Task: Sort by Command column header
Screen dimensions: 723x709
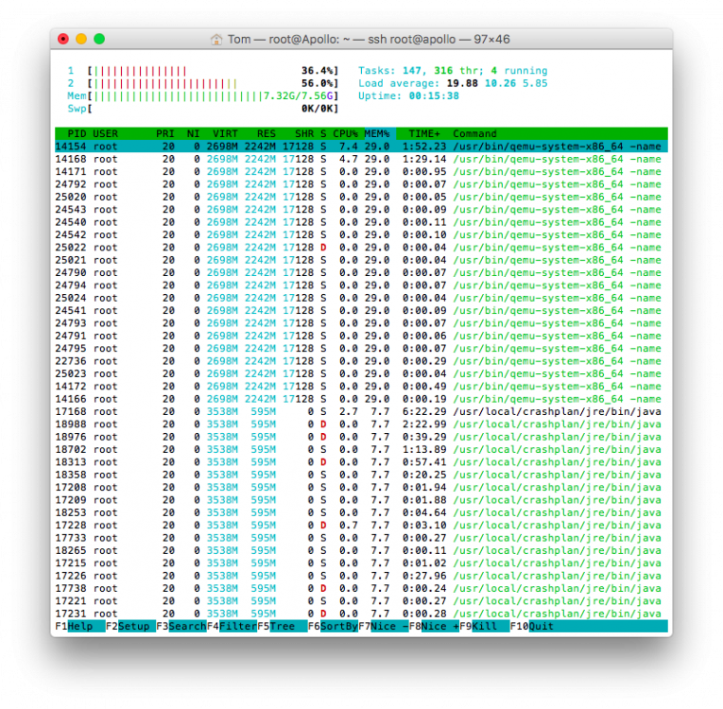Action: click(x=474, y=134)
